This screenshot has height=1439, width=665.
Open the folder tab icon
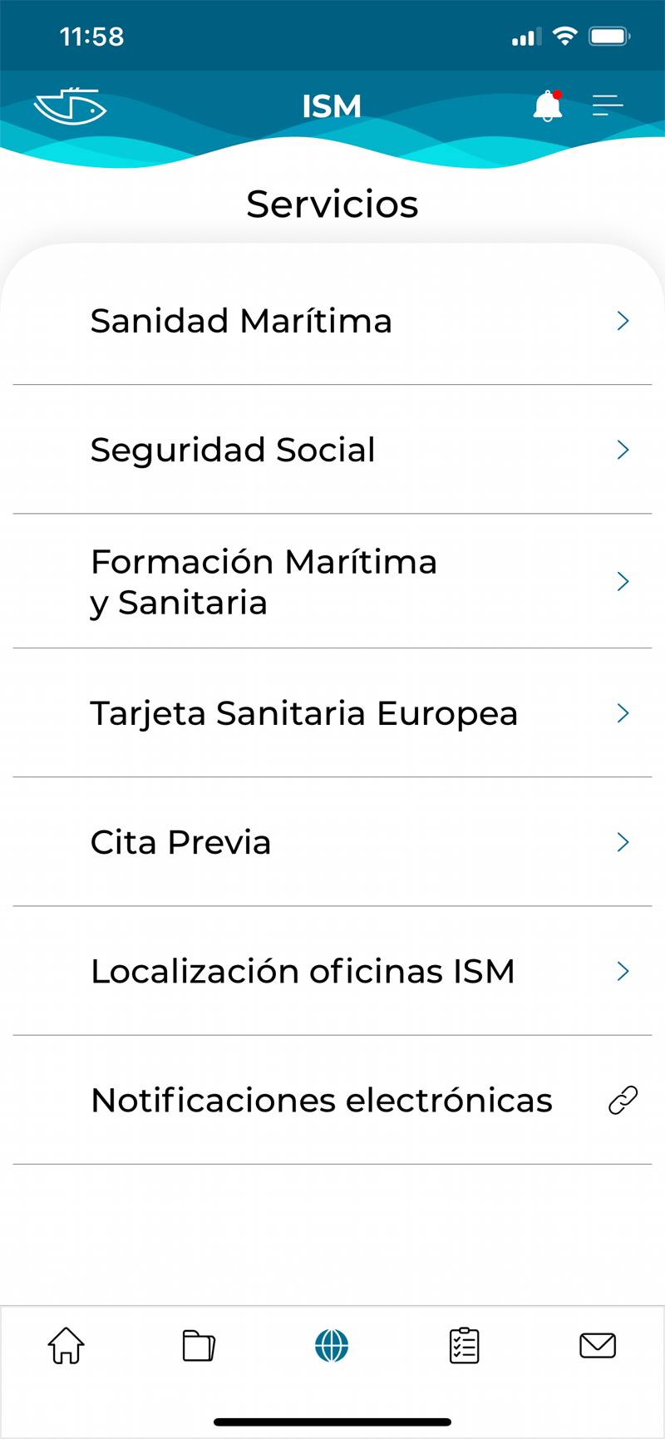pos(199,1345)
